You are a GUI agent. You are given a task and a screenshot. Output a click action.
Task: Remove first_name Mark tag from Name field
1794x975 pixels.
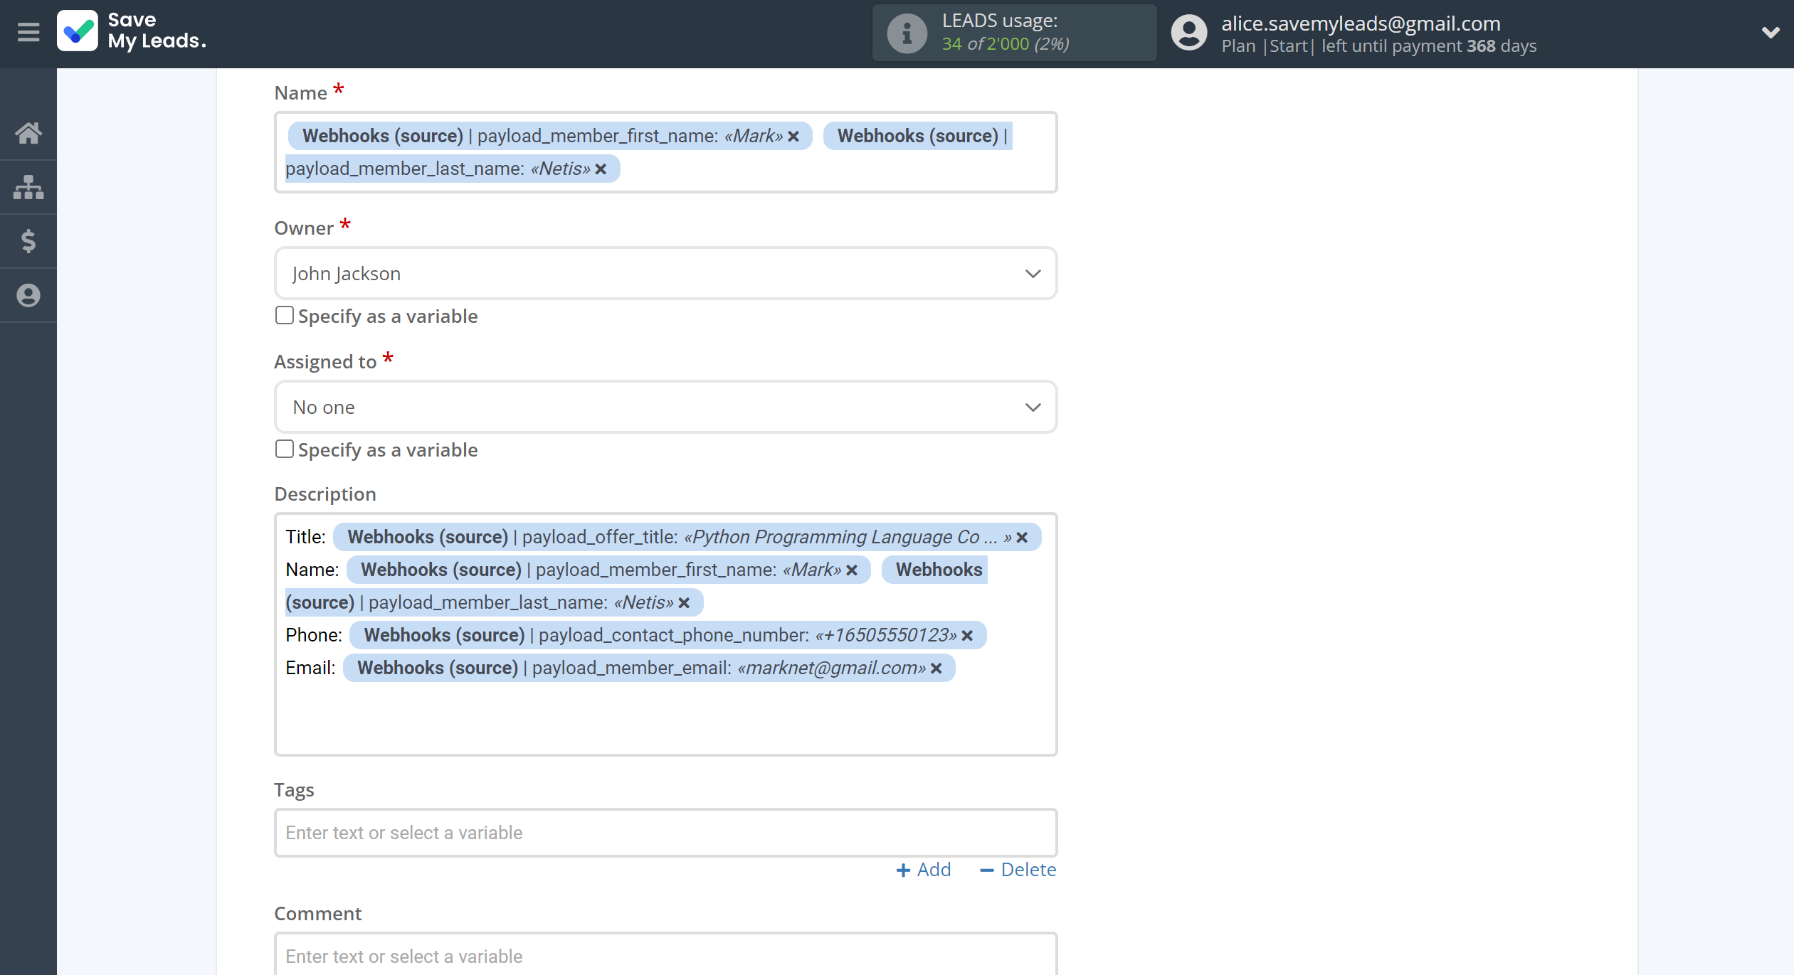click(793, 137)
